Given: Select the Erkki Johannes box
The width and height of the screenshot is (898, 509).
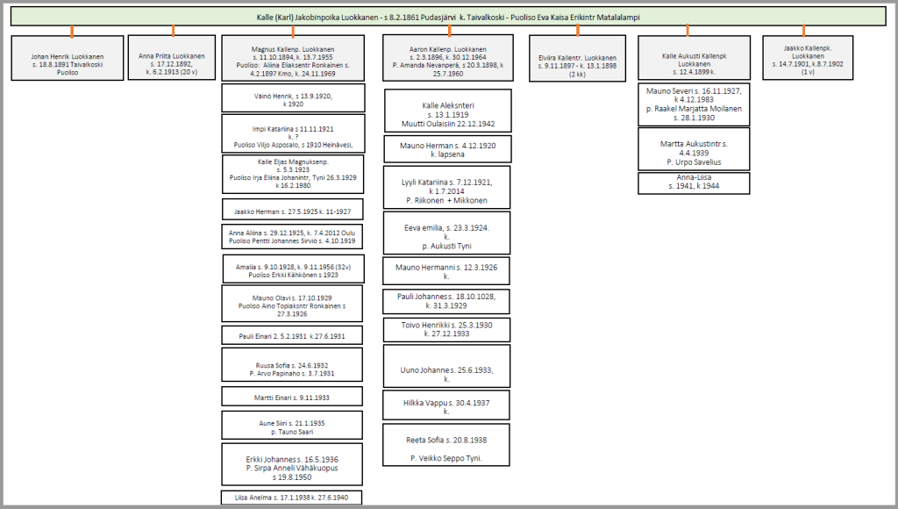Looking at the screenshot, I should pos(292,468).
